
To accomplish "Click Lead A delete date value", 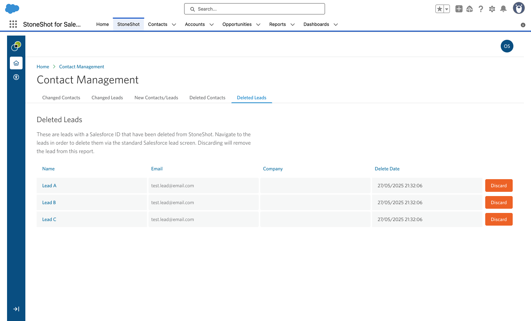I will pyautogui.click(x=400, y=185).
